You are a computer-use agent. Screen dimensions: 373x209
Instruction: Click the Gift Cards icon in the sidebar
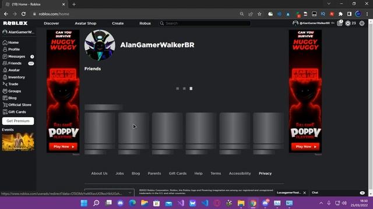5,112
